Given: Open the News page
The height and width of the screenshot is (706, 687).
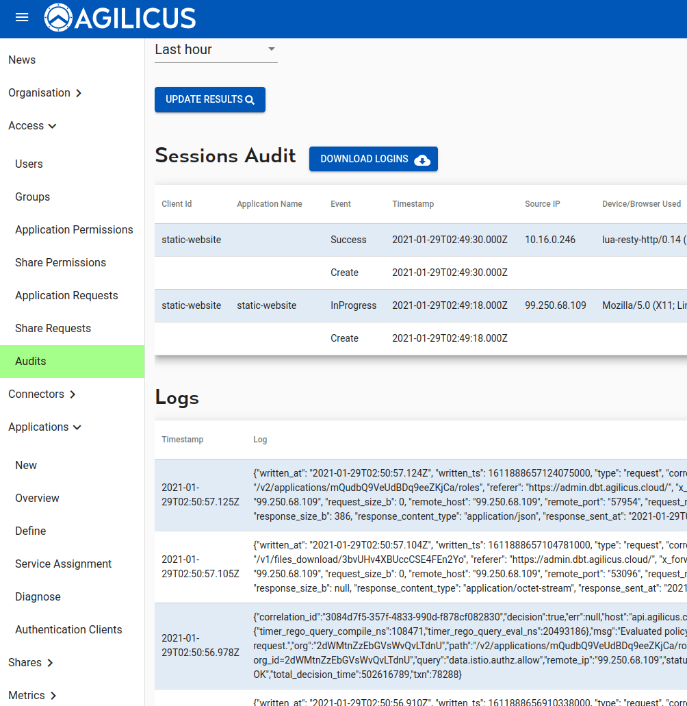Looking at the screenshot, I should tap(22, 60).
